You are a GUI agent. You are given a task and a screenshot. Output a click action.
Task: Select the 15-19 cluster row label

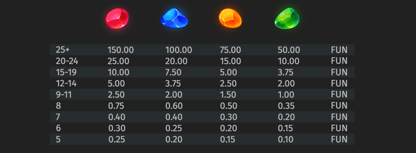click(66, 72)
